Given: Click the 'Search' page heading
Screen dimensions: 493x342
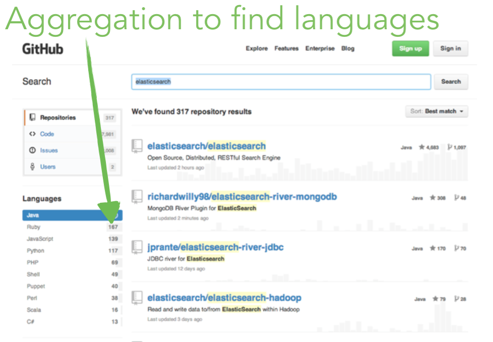Looking at the screenshot, I should [x=37, y=82].
